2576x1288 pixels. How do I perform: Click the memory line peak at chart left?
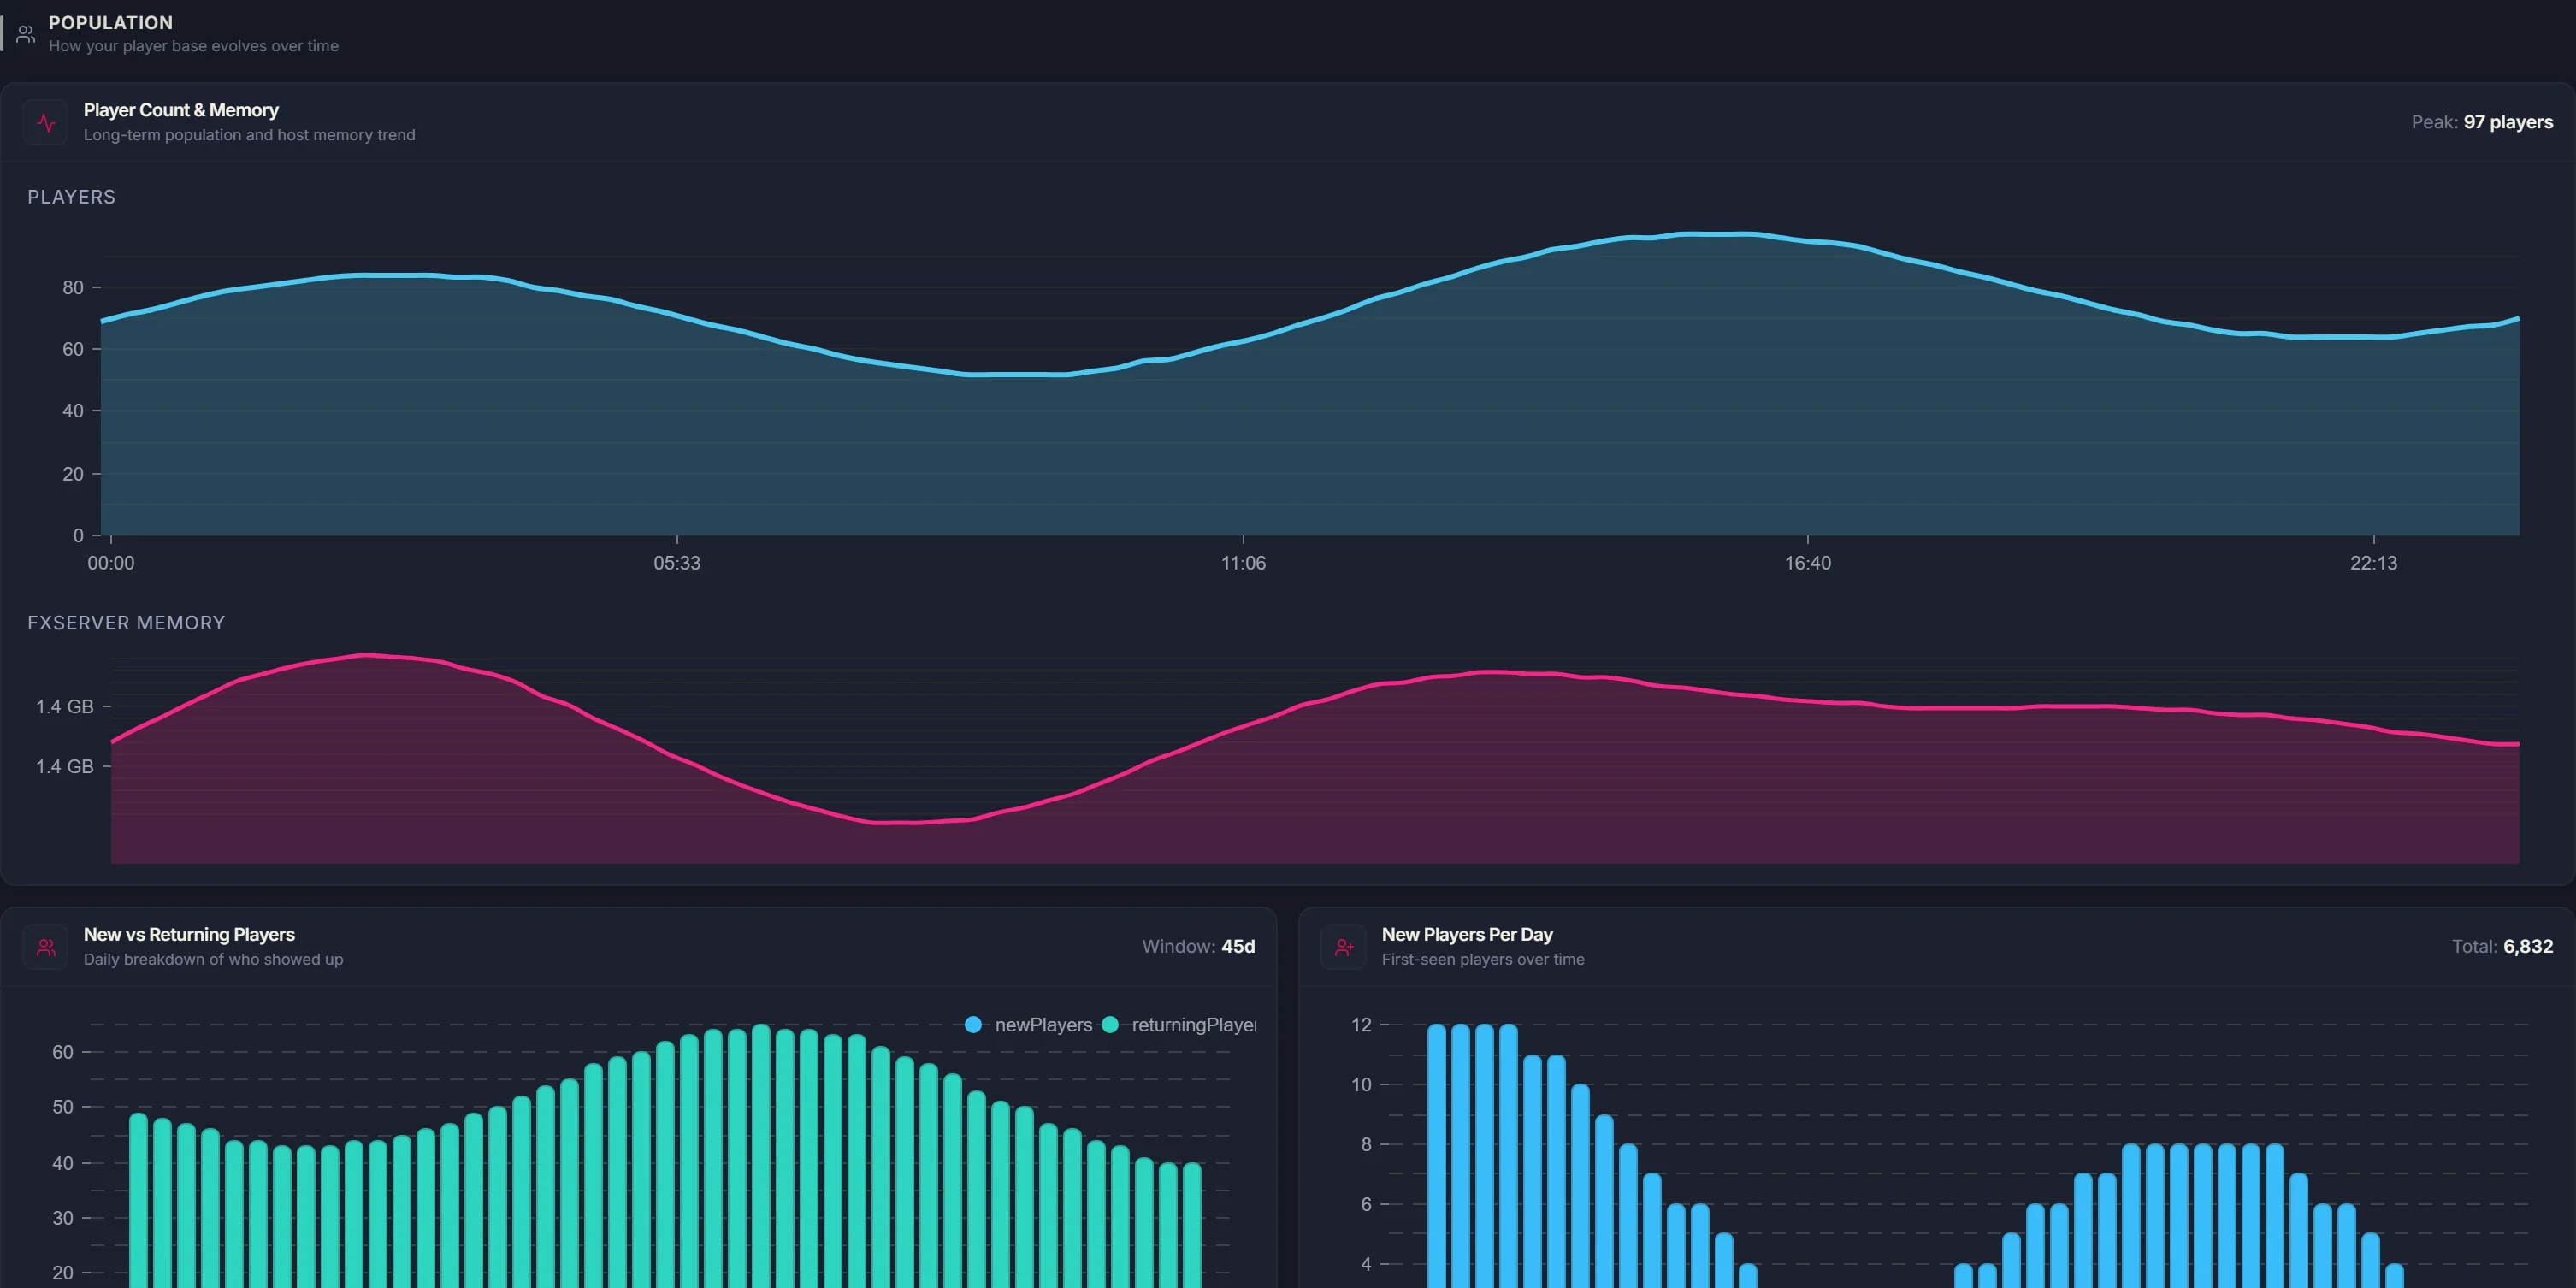[366, 655]
